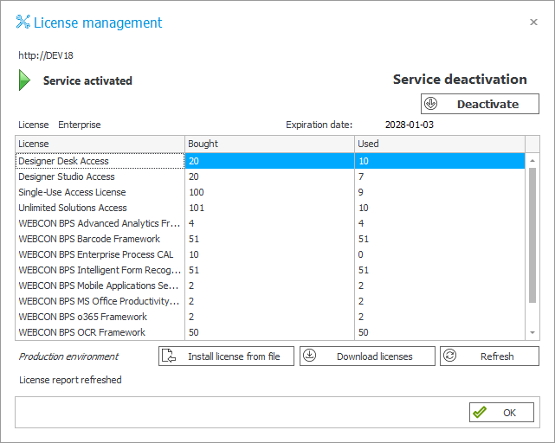Select WEBCON BPS Intelligent Form Recog... row
The height and width of the screenshot is (443, 555).
pyautogui.click(x=270, y=270)
